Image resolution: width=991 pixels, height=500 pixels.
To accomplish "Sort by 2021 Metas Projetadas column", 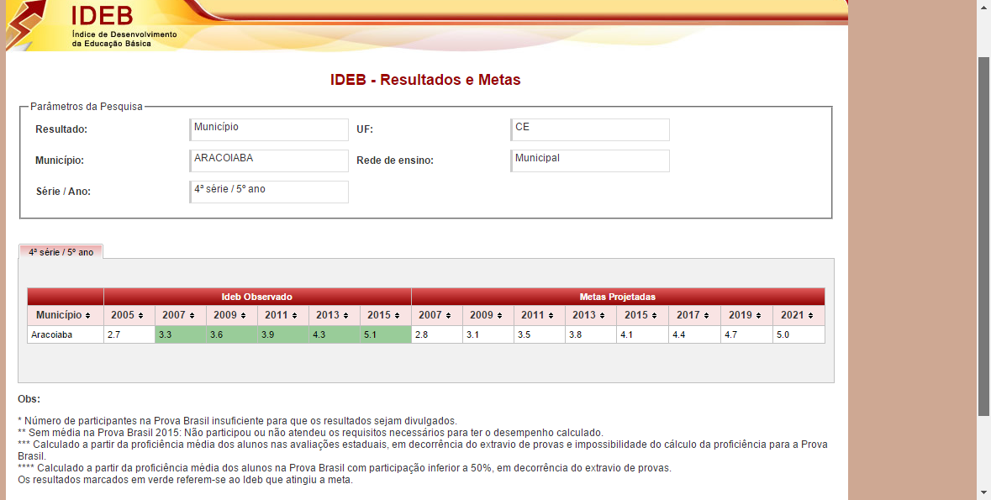I will pyautogui.click(x=799, y=315).
